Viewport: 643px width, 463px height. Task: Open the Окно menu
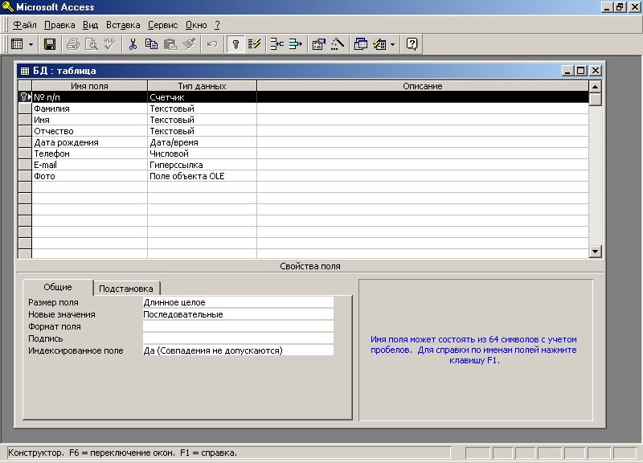(x=196, y=25)
